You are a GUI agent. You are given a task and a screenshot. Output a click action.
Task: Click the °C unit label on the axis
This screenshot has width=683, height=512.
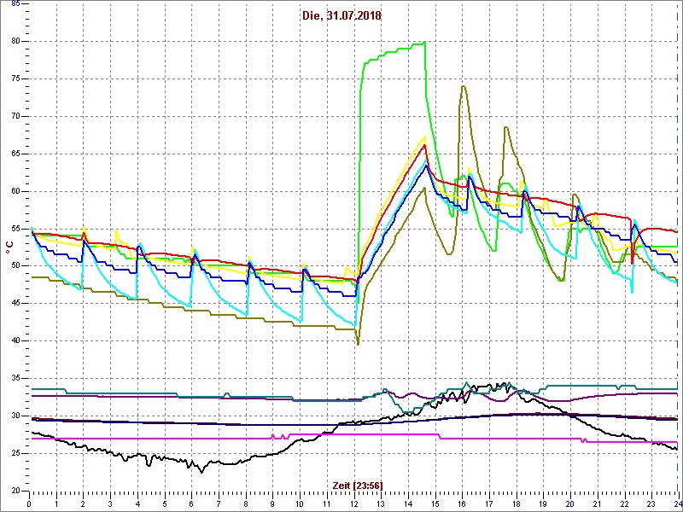click(x=9, y=247)
